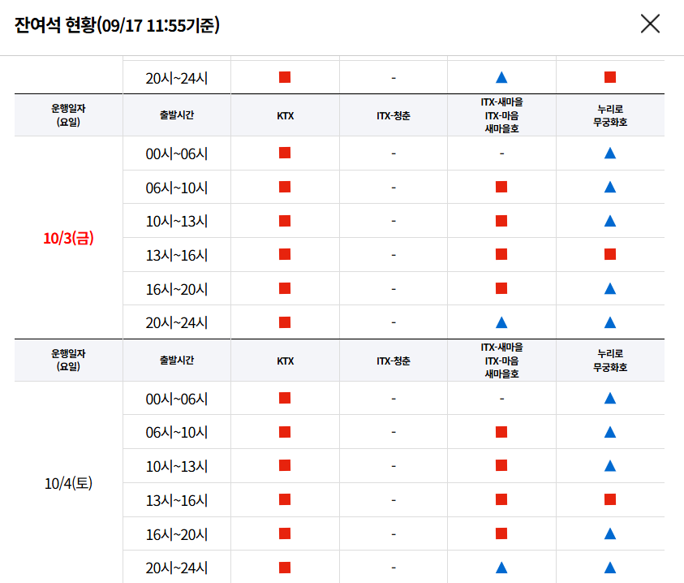Click the red 누리로 square for 10/4 13시~16시
684x583 pixels.
[609, 499]
